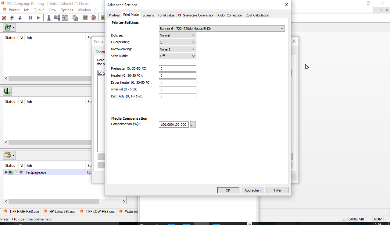Click the Preheater temperature input field
The image size is (390, 225).
click(x=177, y=69)
